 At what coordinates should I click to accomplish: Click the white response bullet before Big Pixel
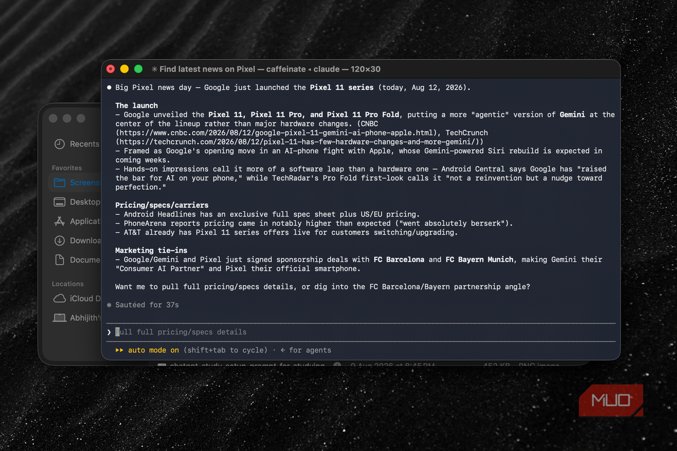click(x=109, y=87)
